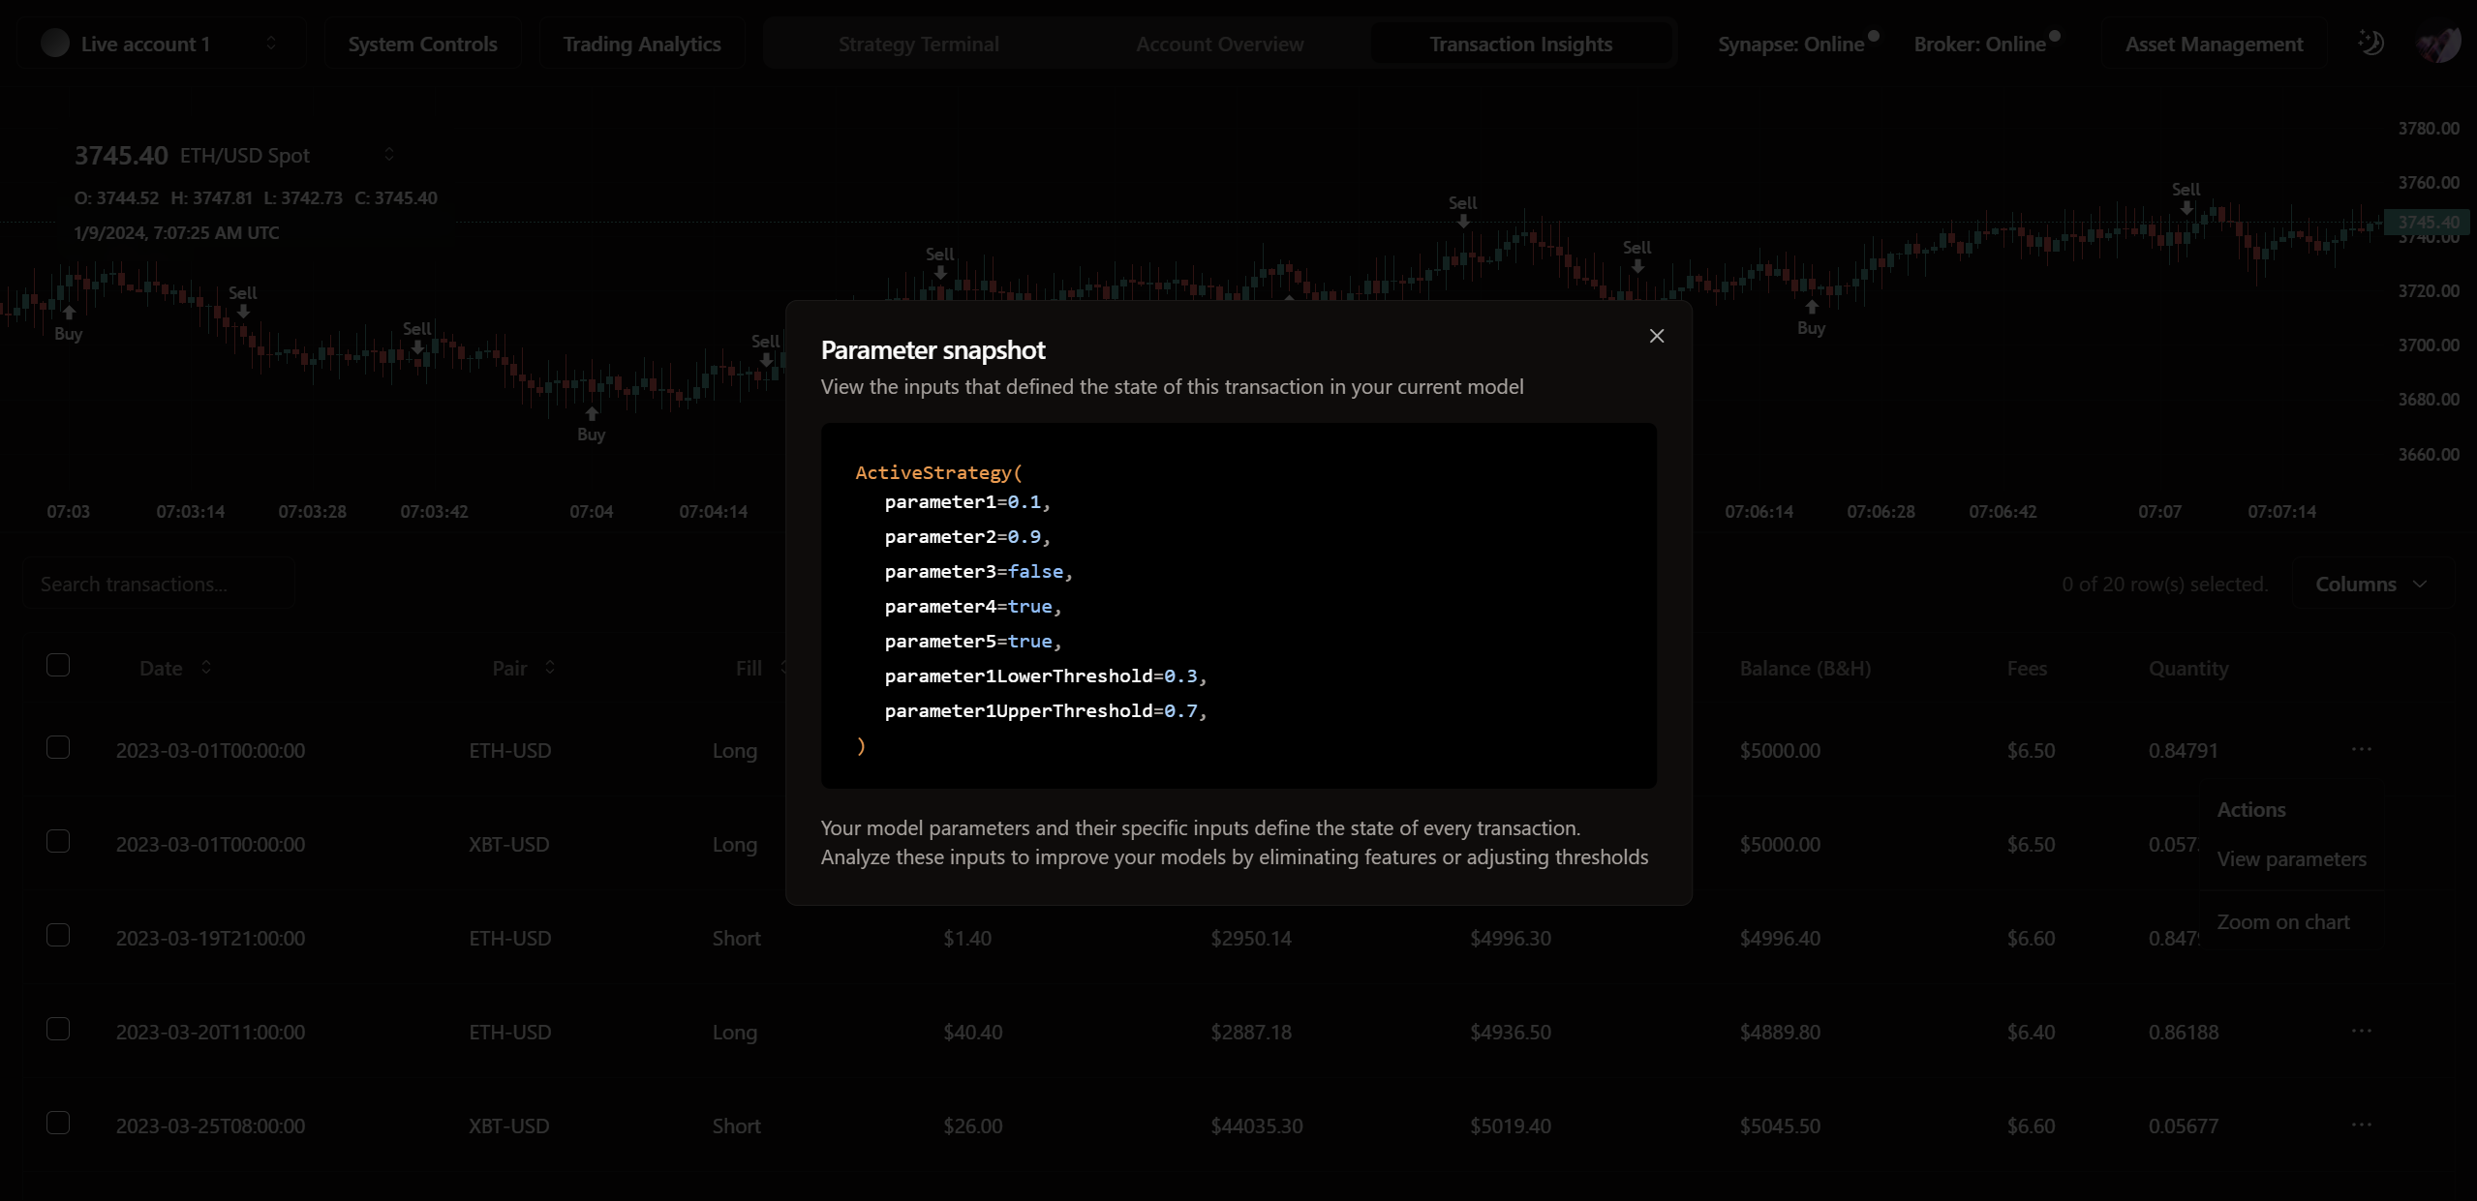The height and width of the screenshot is (1201, 2477).
Task: Click the parameter1UpperThreshold=0.7 line
Action: (x=1045, y=710)
